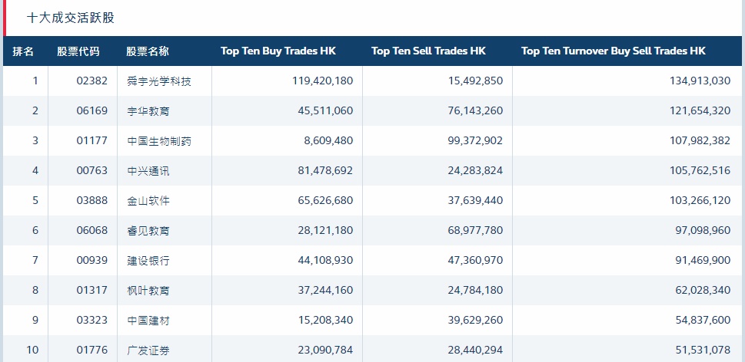Screen dimensions: 745x362
Task: Click 金山软件 stock name
Action: [148, 201]
